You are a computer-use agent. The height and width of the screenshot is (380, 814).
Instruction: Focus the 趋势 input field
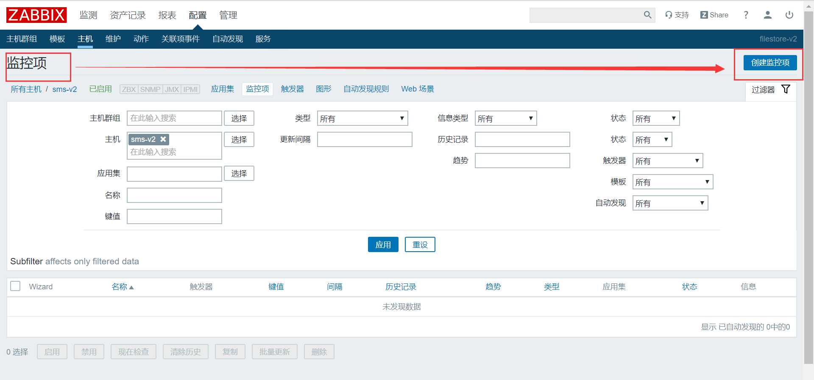(522, 161)
